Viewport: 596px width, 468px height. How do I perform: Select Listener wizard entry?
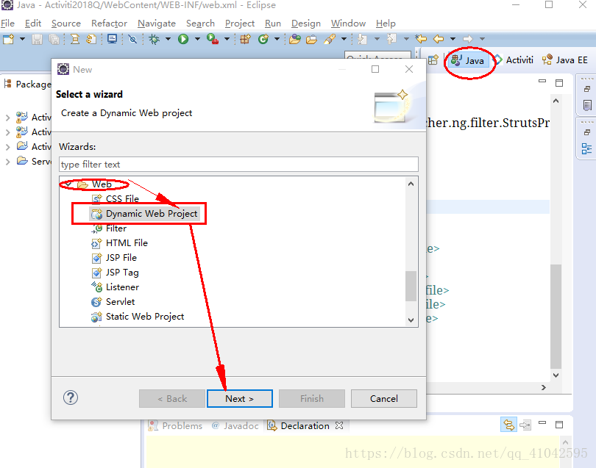[x=116, y=287]
